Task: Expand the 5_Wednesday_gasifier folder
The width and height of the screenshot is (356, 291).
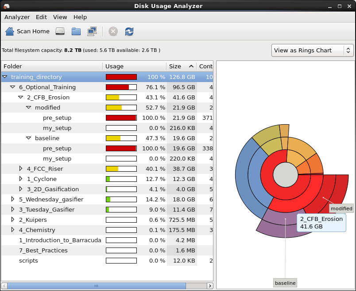Action: [x=13, y=200]
